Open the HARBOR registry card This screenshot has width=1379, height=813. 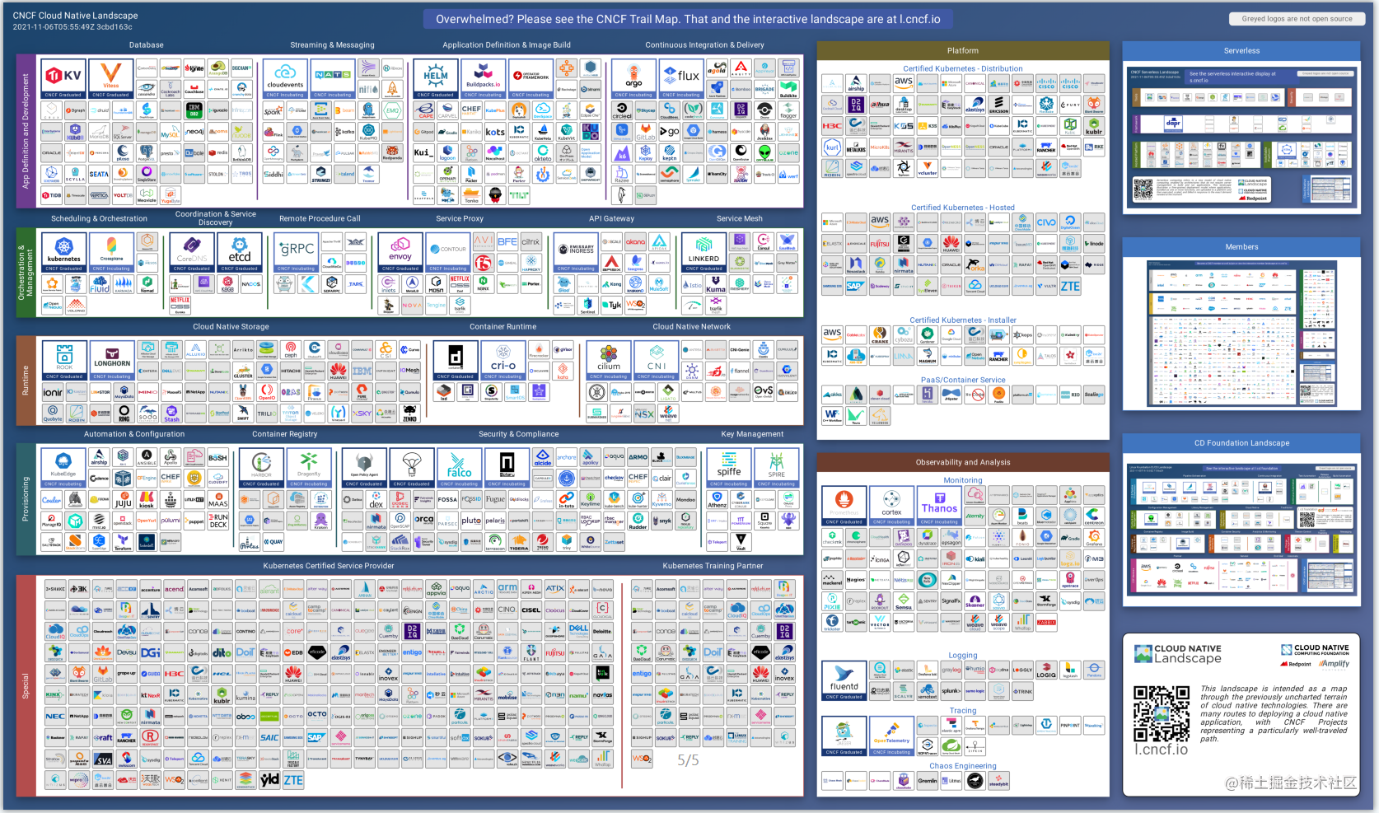(261, 467)
